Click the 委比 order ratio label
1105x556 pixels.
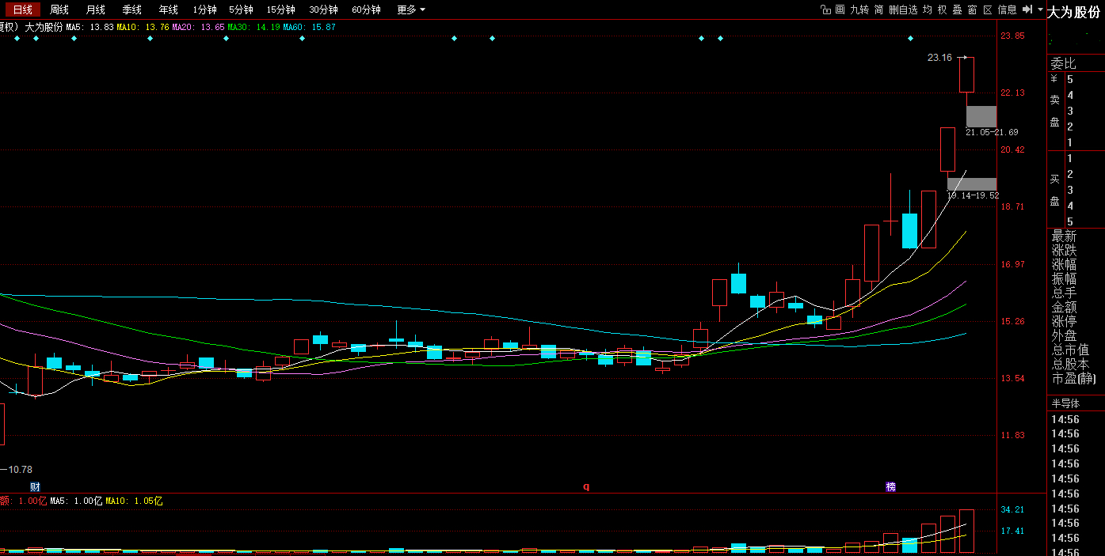pyautogui.click(x=1063, y=64)
